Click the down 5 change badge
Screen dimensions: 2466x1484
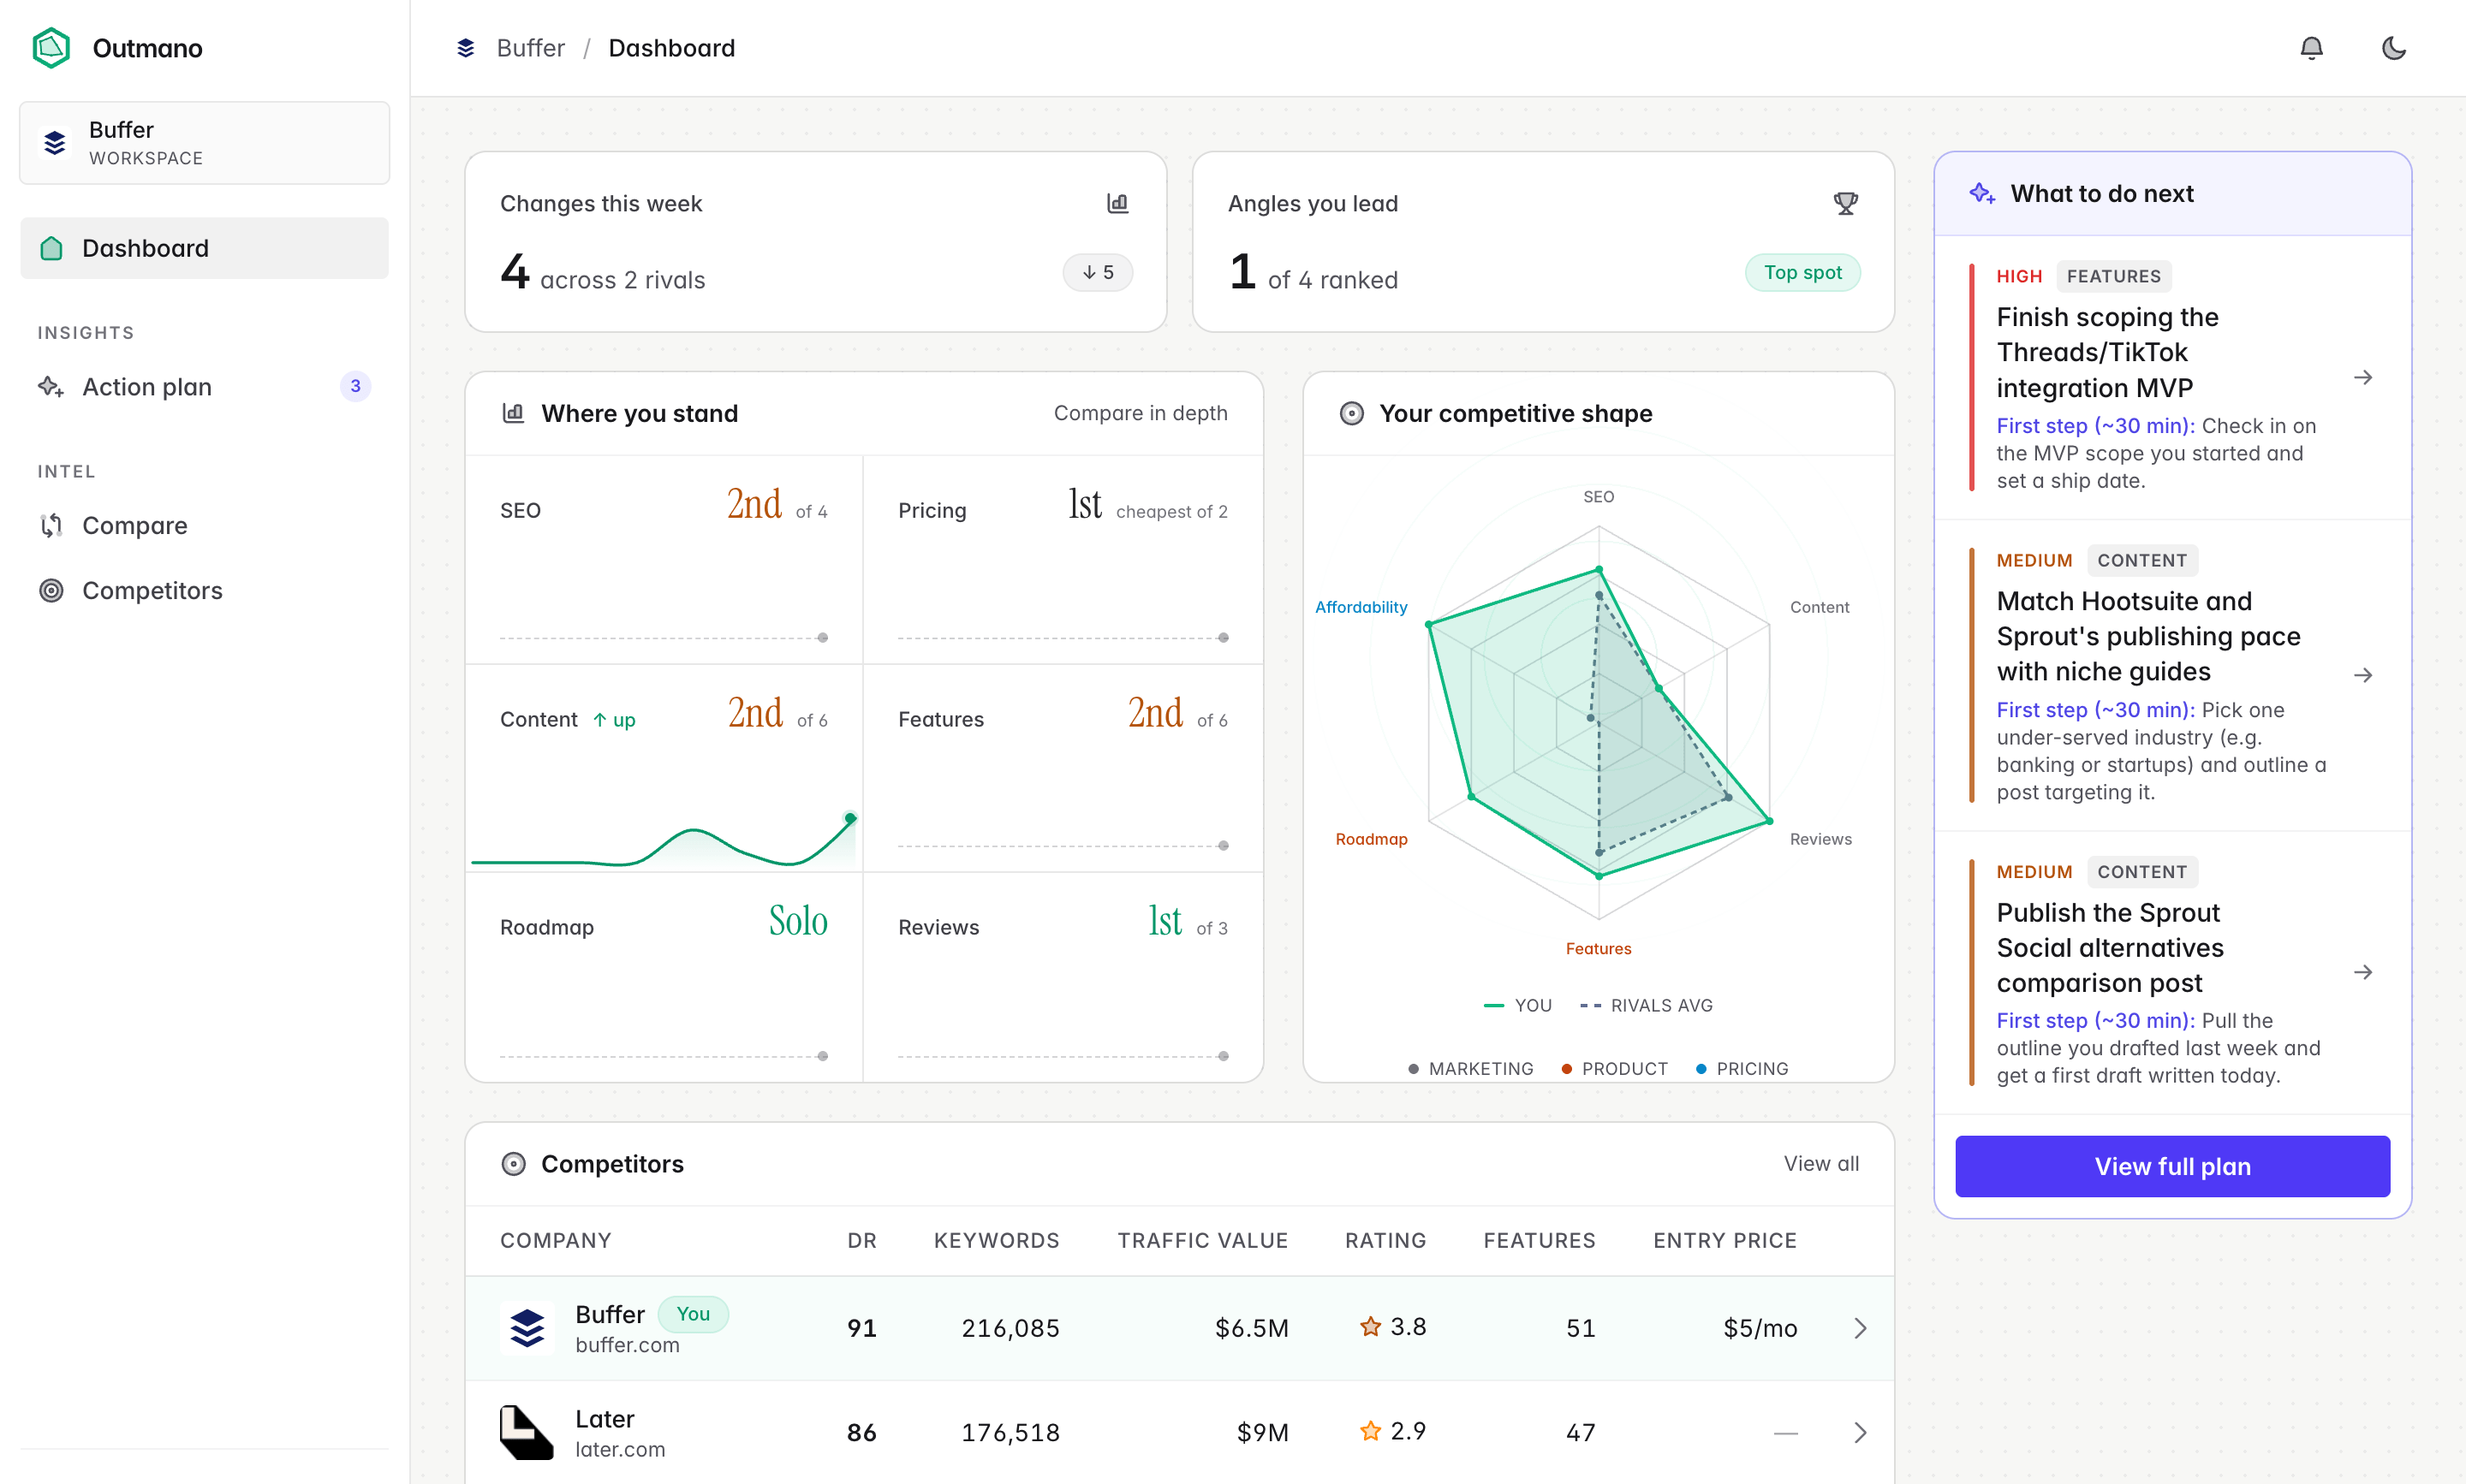click(x=1098, y=273)
